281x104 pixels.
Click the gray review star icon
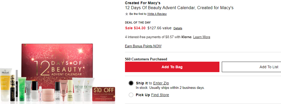(x=127, y=14)
